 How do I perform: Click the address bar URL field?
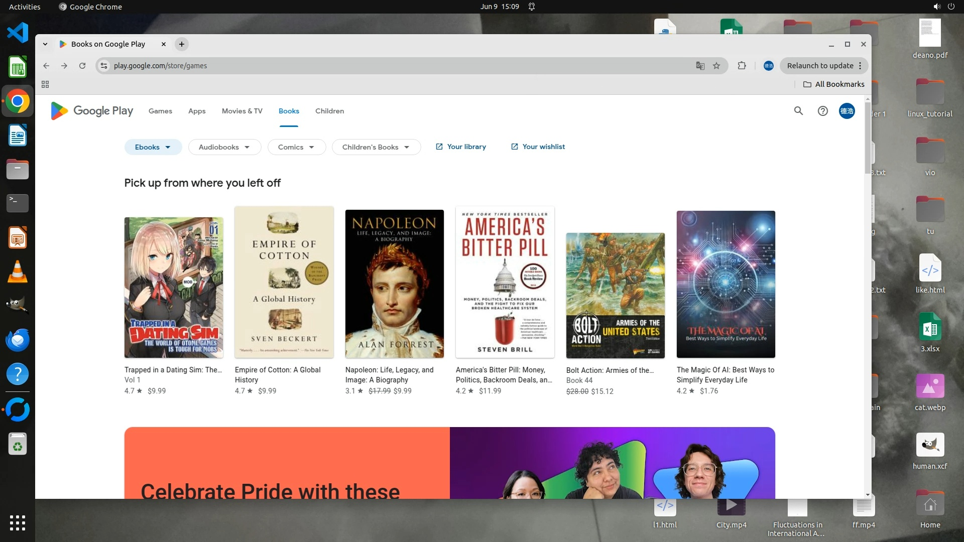(x=351, y=66)
